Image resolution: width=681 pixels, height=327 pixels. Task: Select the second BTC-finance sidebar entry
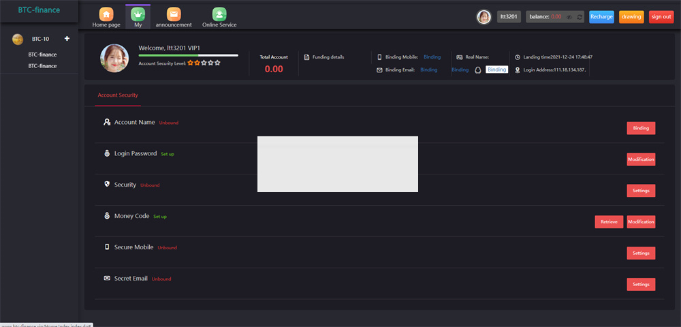[x=42, y=66]
